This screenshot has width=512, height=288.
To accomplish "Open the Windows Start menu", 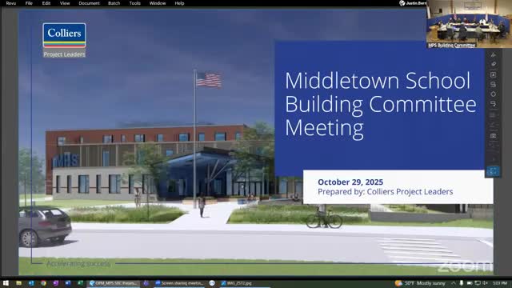I will click(6, 283).
